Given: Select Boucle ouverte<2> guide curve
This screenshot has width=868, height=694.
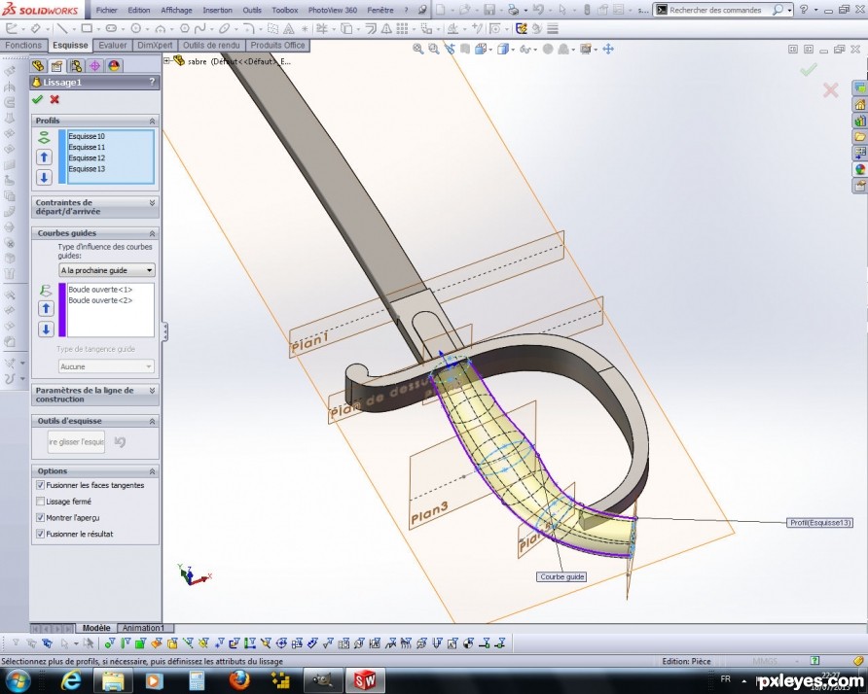Looking at the screenshot, I should click(x=101, y=300).
